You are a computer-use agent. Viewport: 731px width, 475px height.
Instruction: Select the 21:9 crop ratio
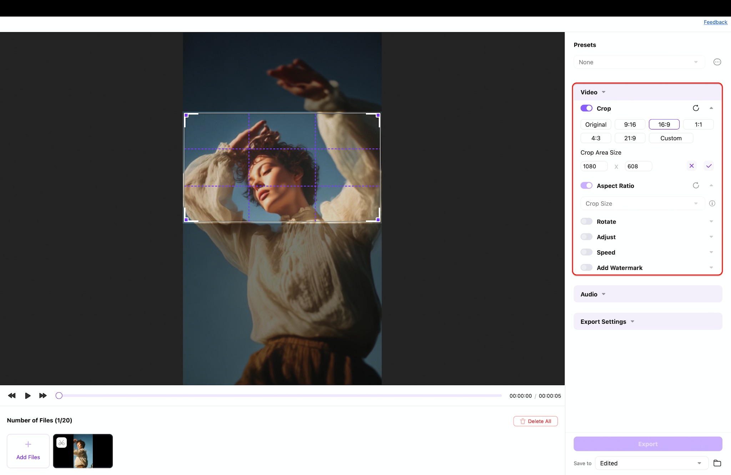pos(630,138)
